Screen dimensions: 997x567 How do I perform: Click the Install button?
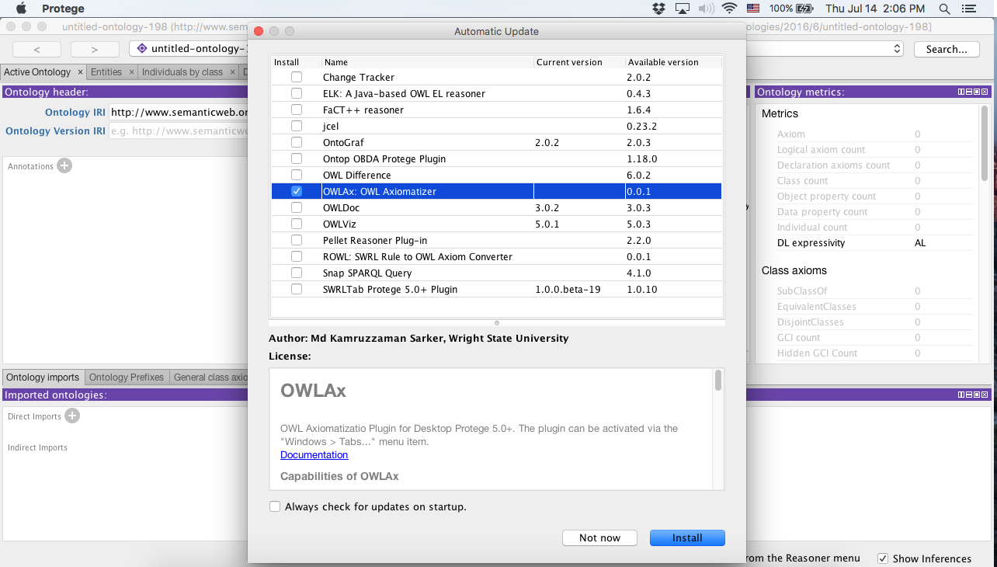(x=687, y=537)
